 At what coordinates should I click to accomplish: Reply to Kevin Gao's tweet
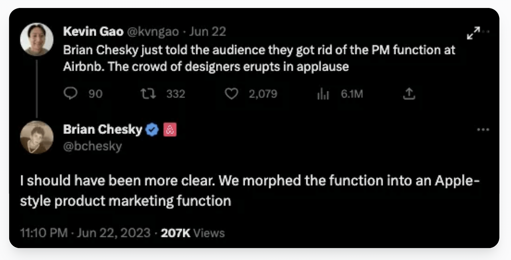pos(71,94)
